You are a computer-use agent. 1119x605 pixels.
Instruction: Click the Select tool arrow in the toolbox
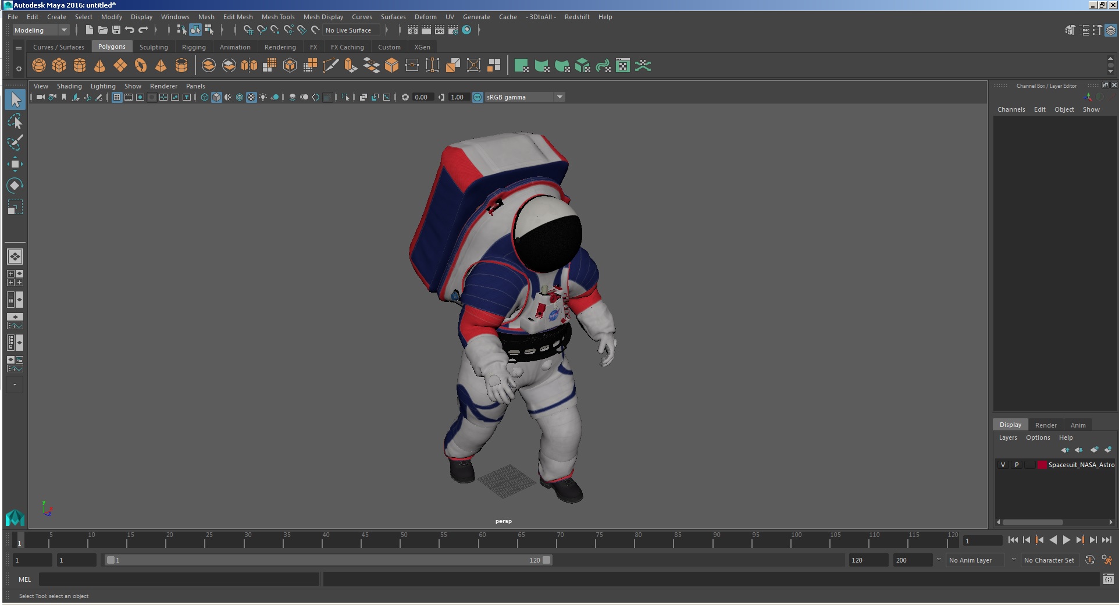[15, 99]
